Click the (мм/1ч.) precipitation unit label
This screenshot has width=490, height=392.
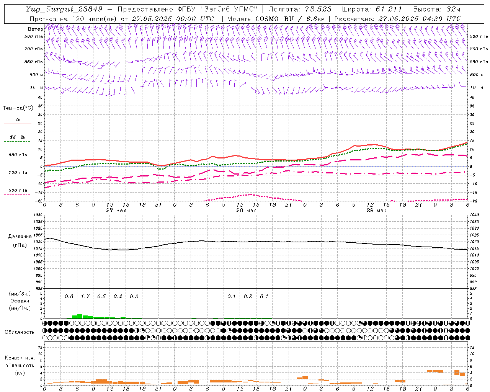tap(20, 308)
